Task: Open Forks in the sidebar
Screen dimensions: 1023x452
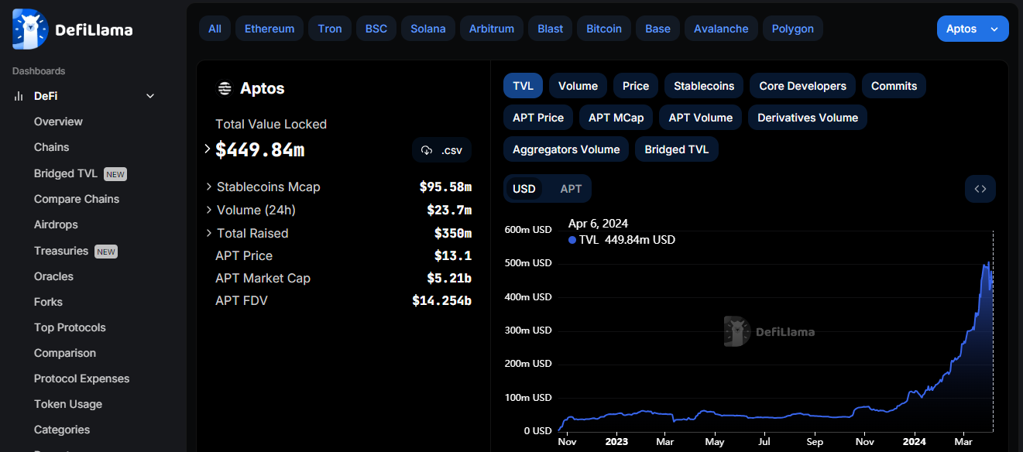Action: [x=48, y=302]
